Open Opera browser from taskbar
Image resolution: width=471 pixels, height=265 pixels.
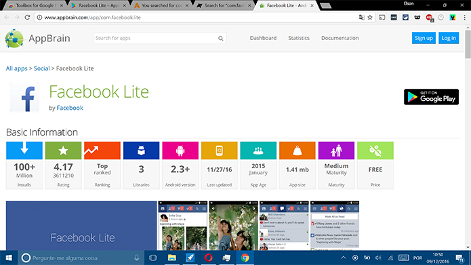click(209, 258)
